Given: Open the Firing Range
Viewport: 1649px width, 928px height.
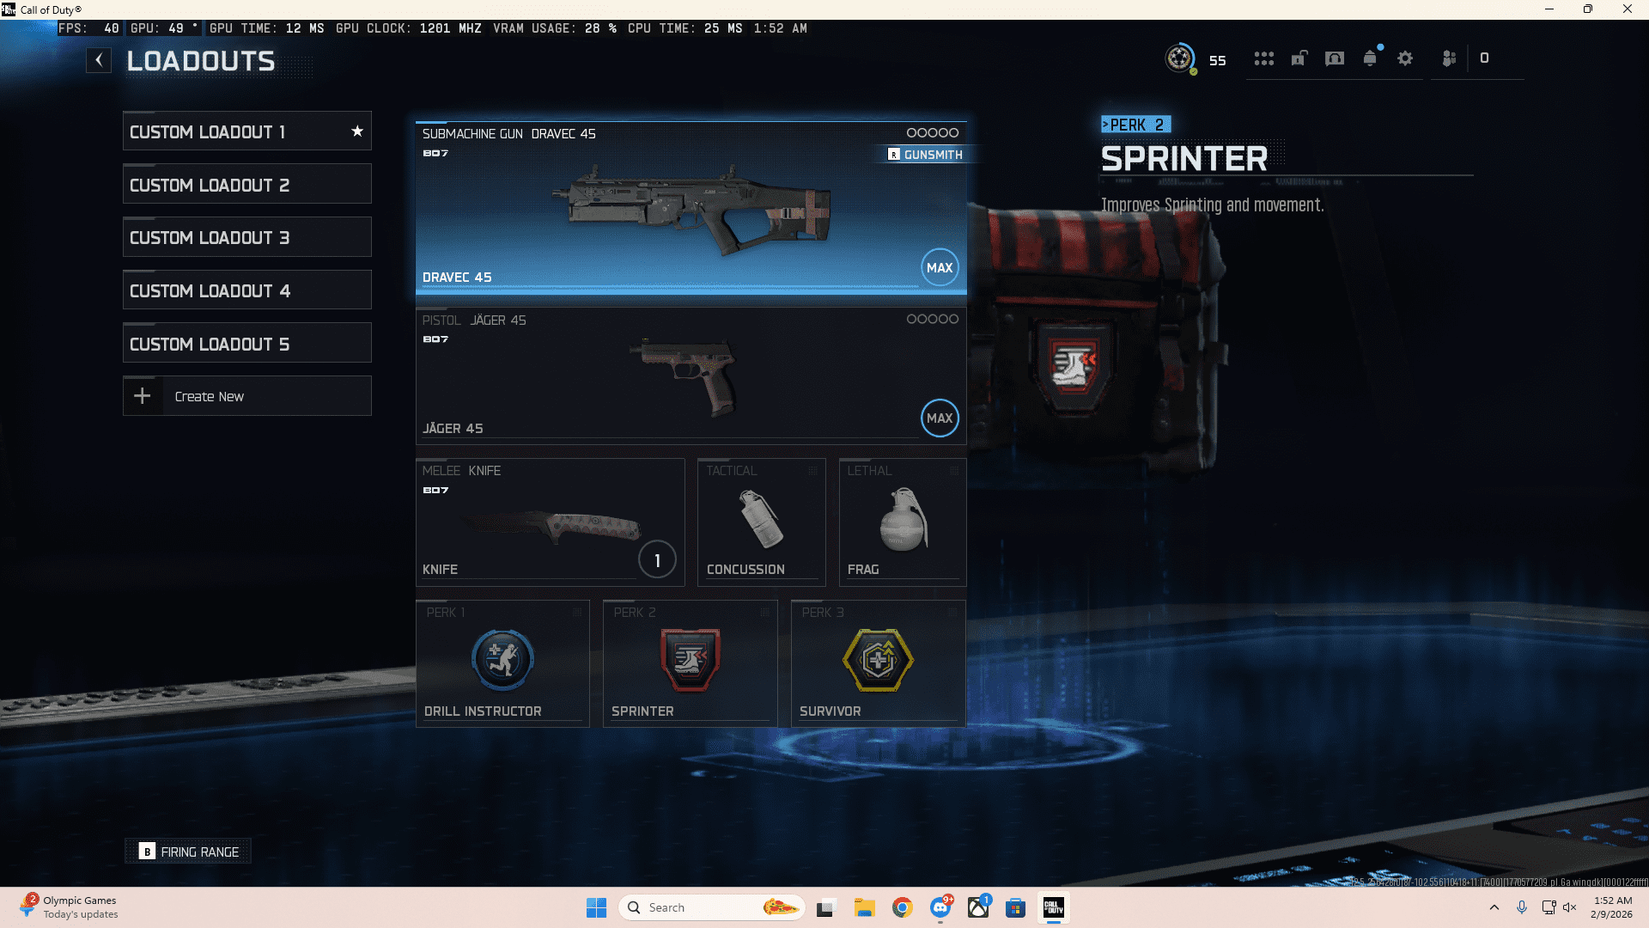Looking at the screenshot, I should (189, 852).
